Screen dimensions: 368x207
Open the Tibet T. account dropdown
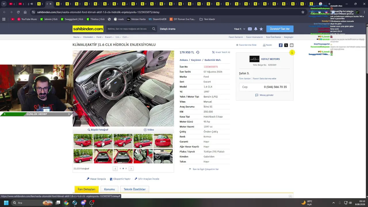click(239, 29)
